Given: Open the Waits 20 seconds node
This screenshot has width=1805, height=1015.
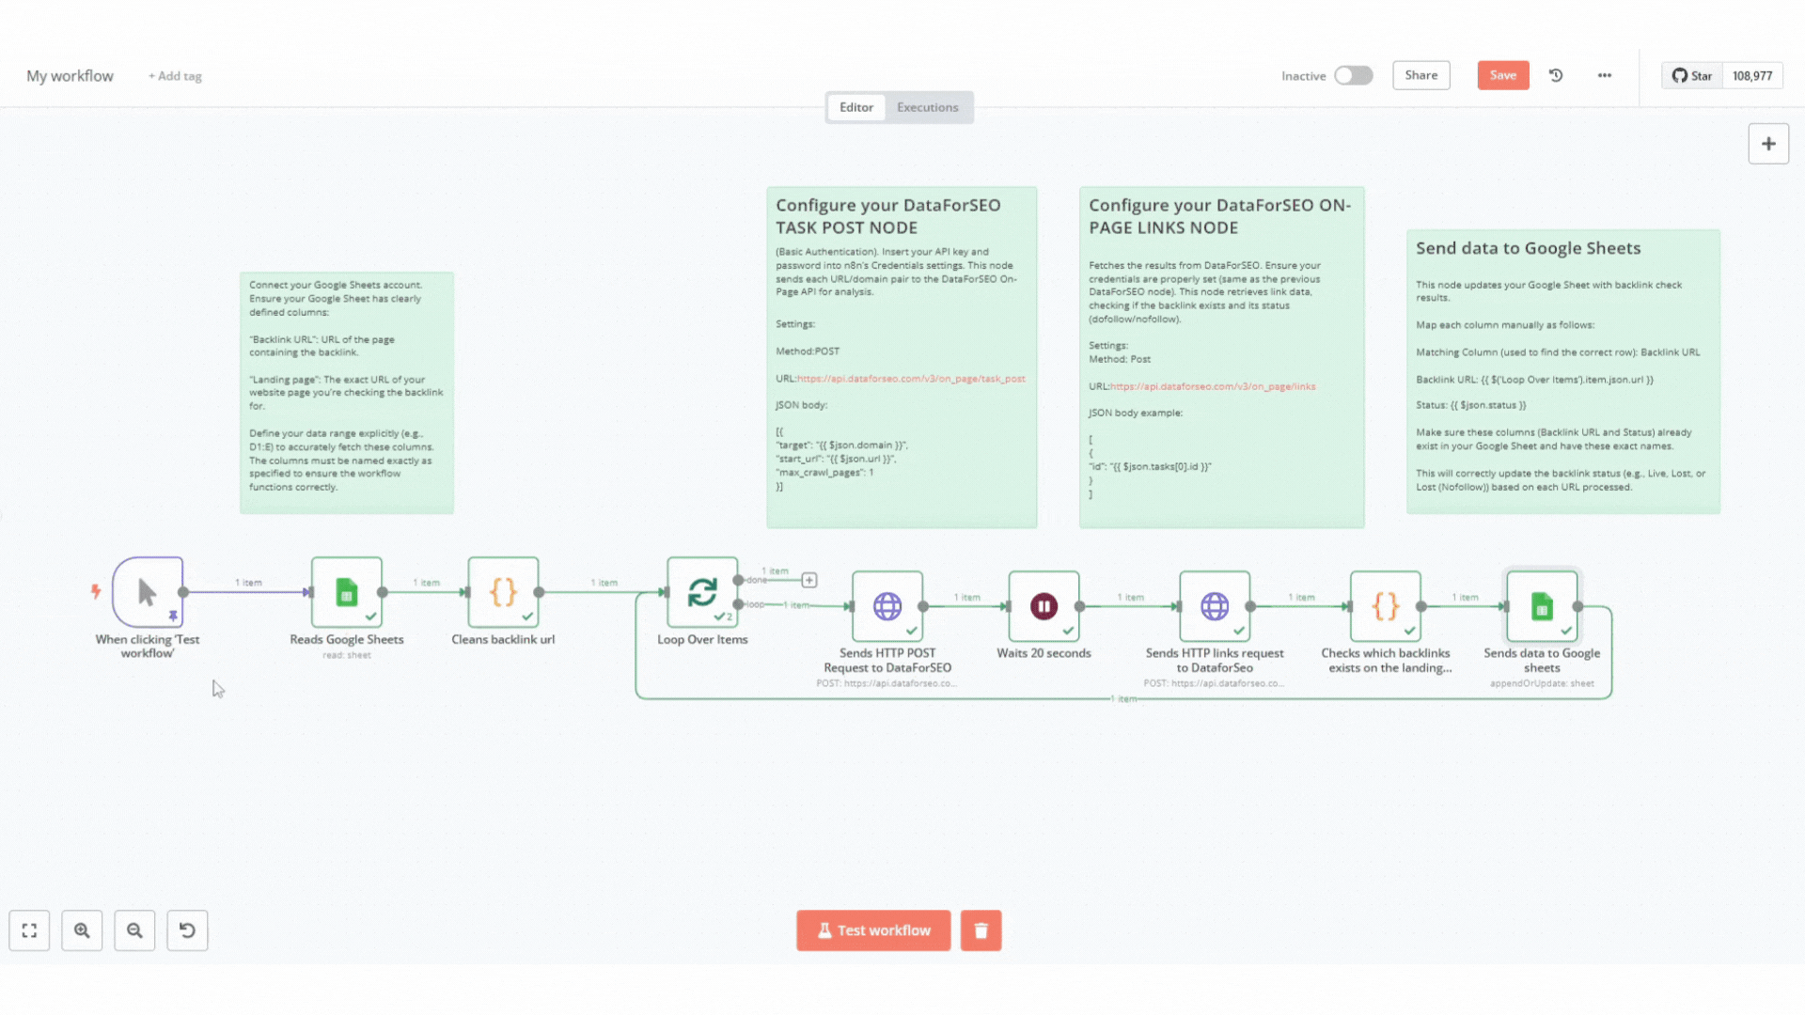Looking at the screenshot, I should point(1044,606).
